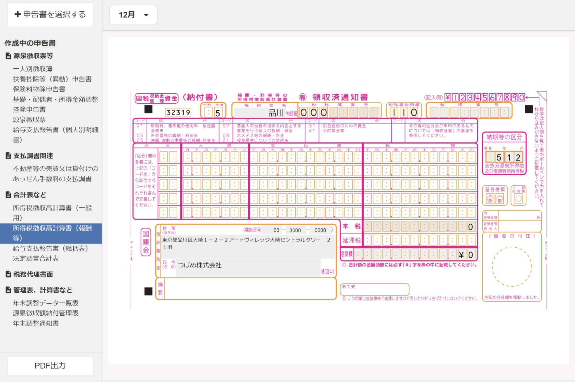Click the 源泉徴収票等 section heading
Screen dimensions: 575x382
tap(33, 56)
